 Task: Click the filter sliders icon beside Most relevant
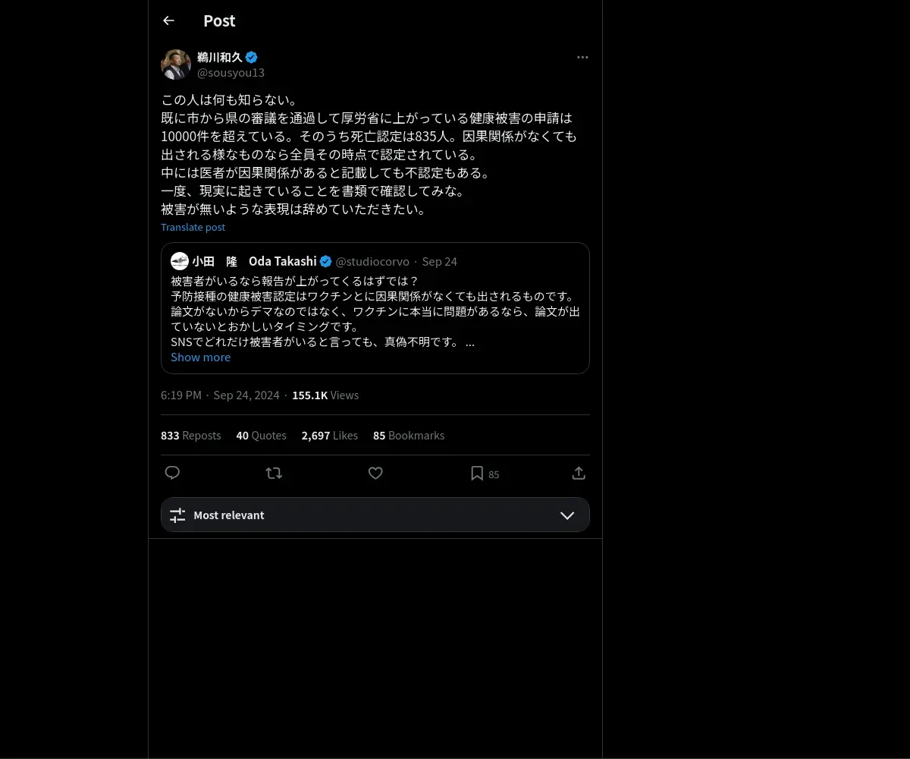pos(177,515)
